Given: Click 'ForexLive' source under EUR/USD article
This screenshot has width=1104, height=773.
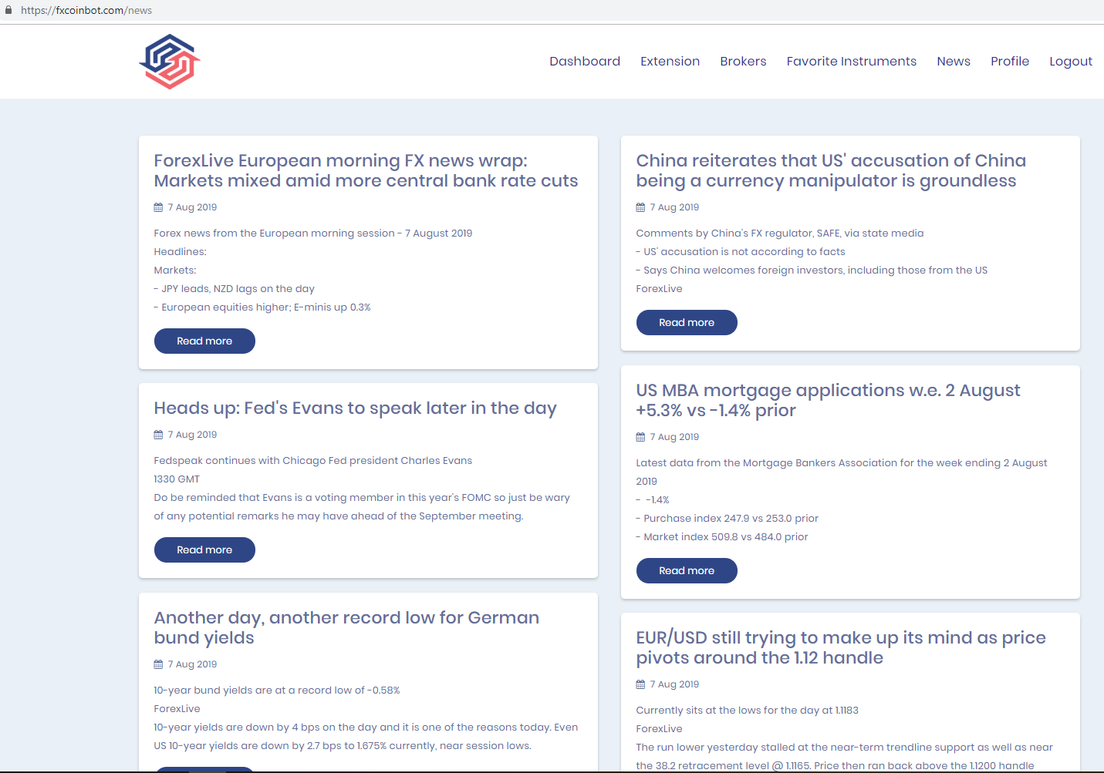Looking at the screenshot, I should coord(659,729).
